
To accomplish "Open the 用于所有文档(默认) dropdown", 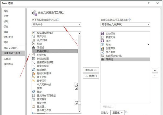I will click(x=125, y=25).
